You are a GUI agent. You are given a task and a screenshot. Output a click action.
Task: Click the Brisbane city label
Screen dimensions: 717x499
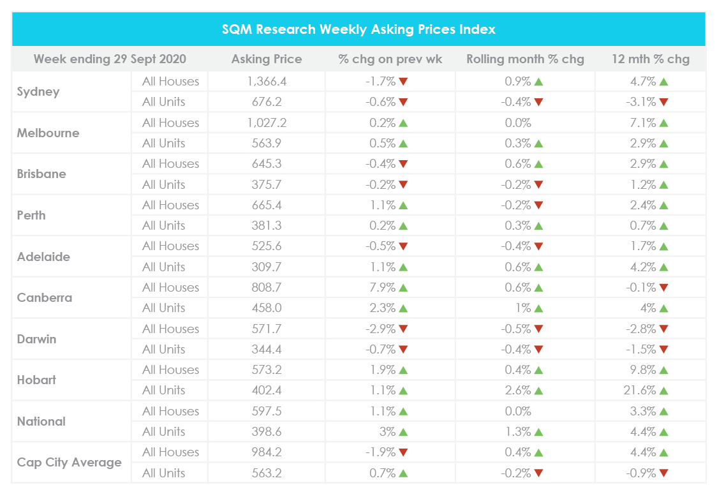(41, 174)
